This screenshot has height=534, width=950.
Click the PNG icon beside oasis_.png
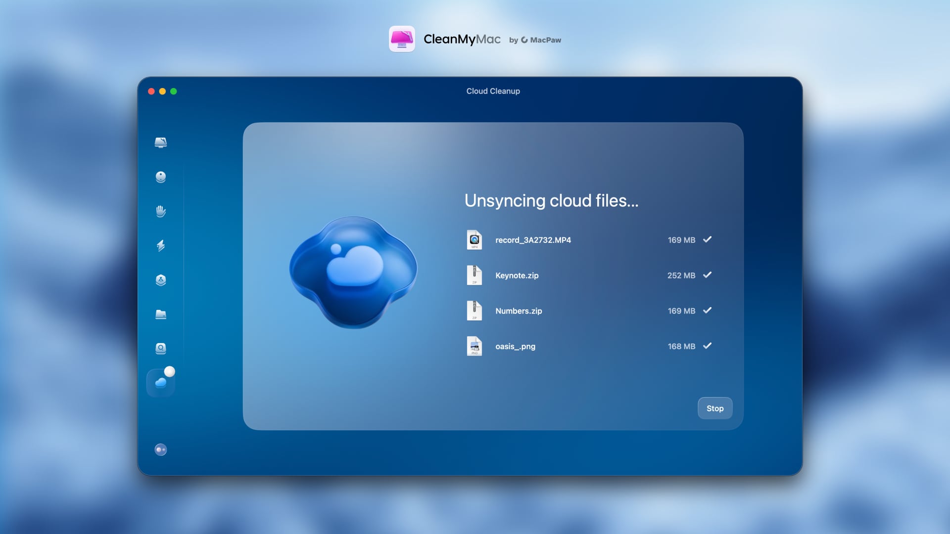475,346
